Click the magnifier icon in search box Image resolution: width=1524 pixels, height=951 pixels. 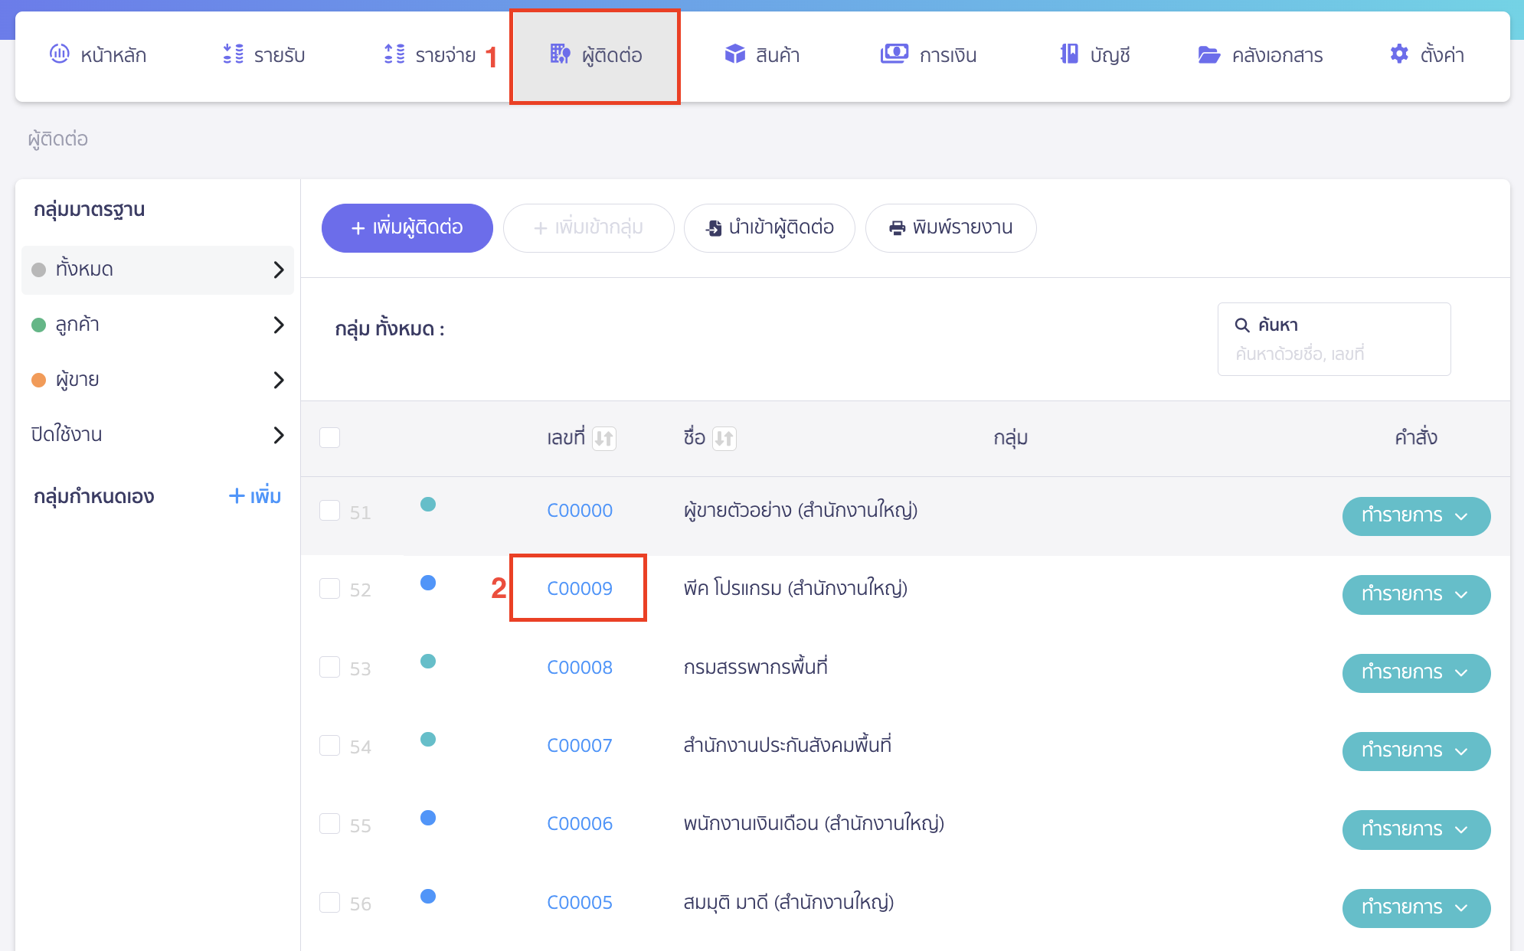[1242, 324]
